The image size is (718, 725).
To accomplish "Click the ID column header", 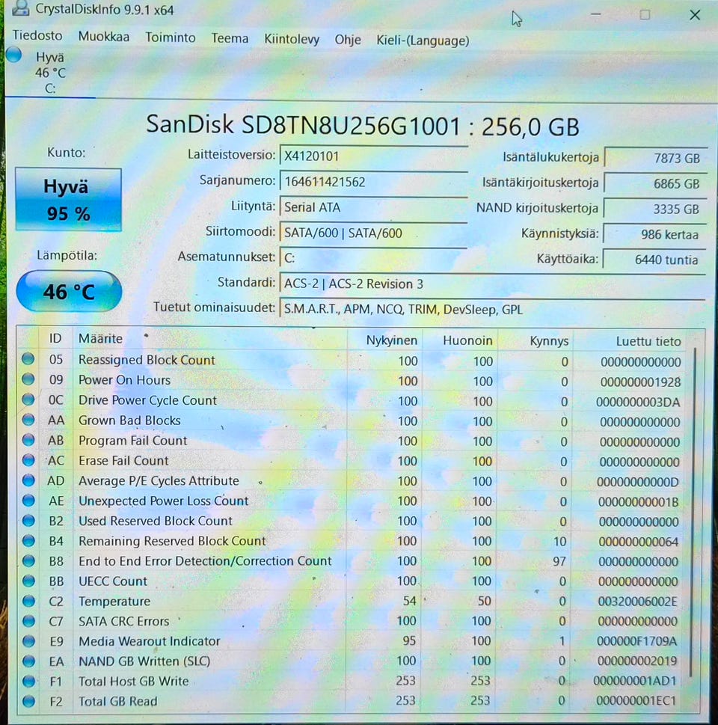I will (55, 338).
